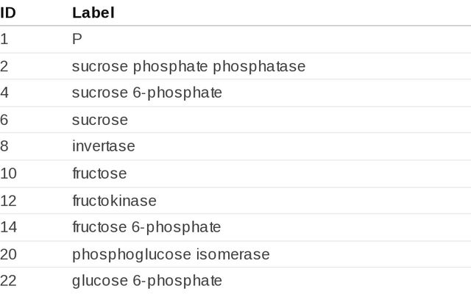Click ID cell 4
Viewport: 471px width, 294px height.
coord(4,93)
